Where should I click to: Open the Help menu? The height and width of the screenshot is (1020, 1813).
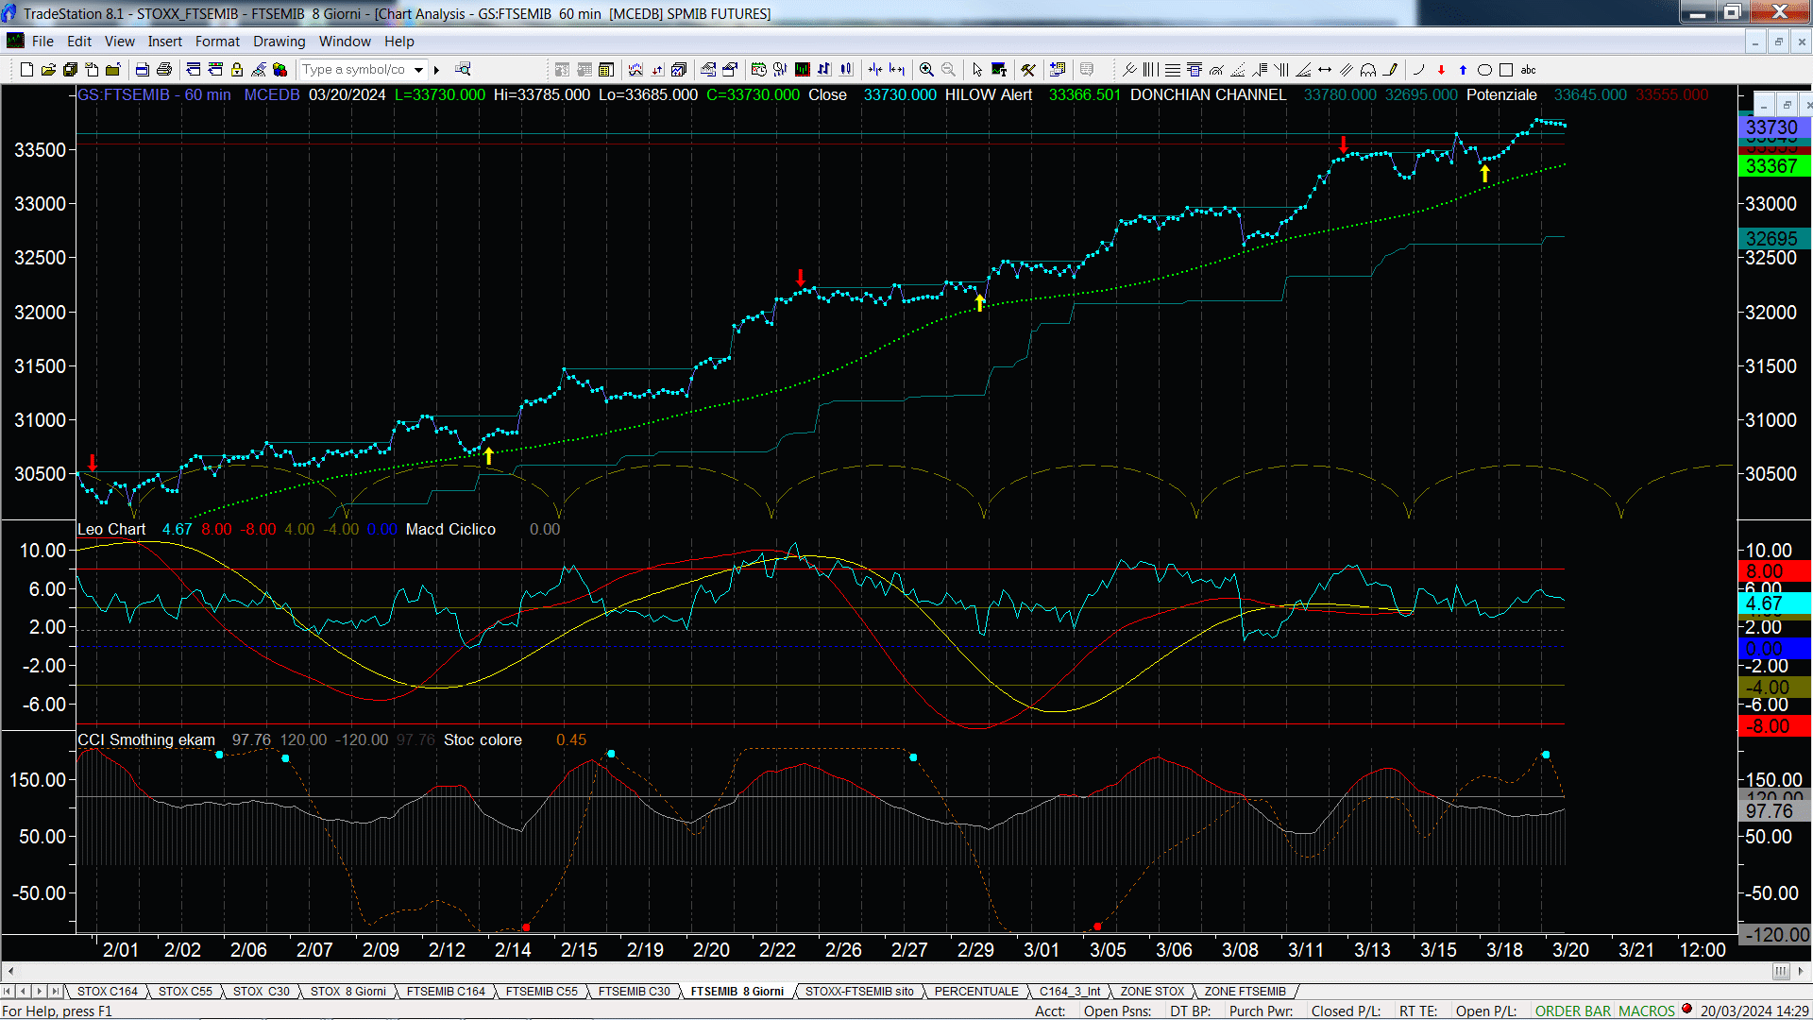click(x=399, y=42)
